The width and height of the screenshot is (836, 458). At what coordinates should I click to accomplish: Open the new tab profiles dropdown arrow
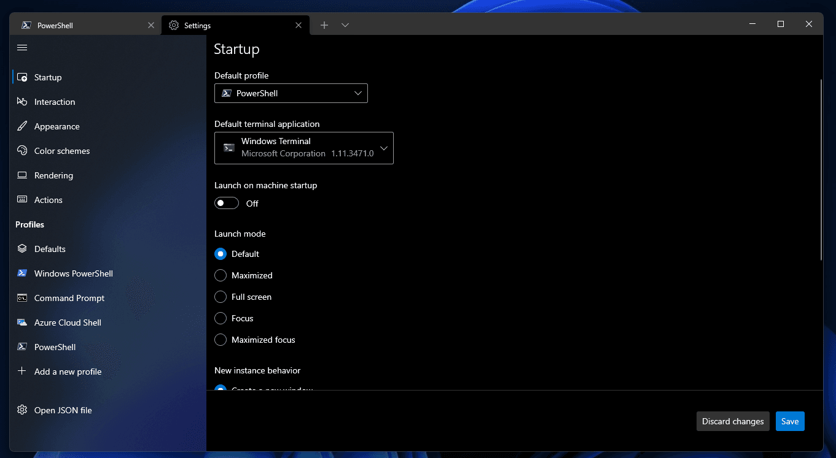pos(345,25)
